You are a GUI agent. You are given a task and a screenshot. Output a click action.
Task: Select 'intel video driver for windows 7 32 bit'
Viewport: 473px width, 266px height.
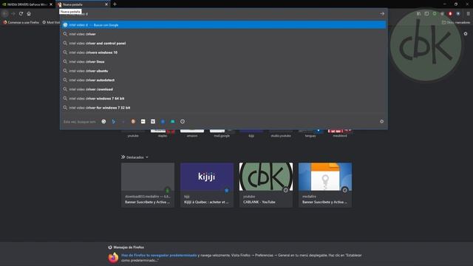click(x=223, y=108)
